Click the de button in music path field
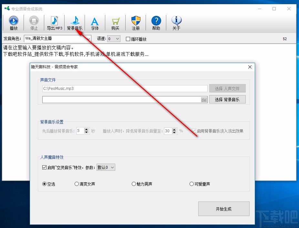The width and height of the screenshot is (299, 228). 204,100
